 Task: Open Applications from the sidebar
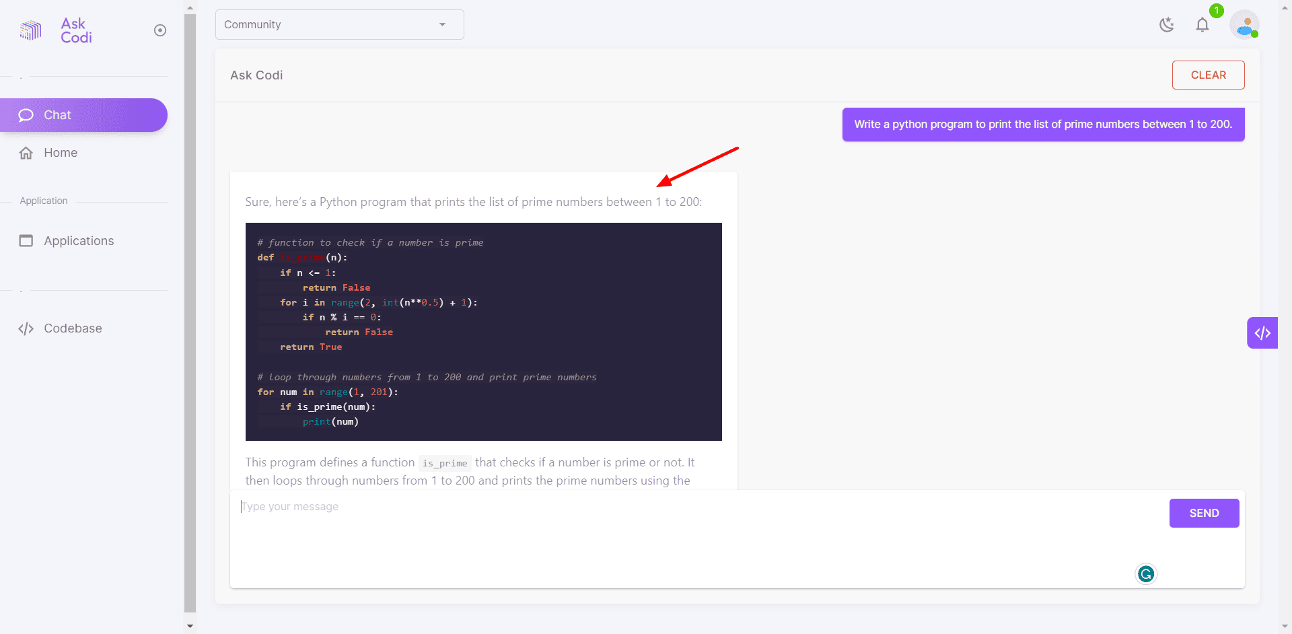click(x=79, y=241)
